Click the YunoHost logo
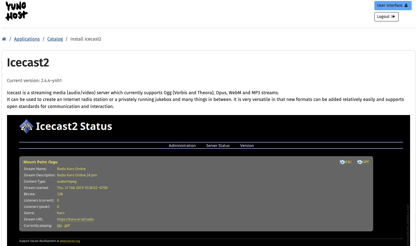 tap(17, 11)
